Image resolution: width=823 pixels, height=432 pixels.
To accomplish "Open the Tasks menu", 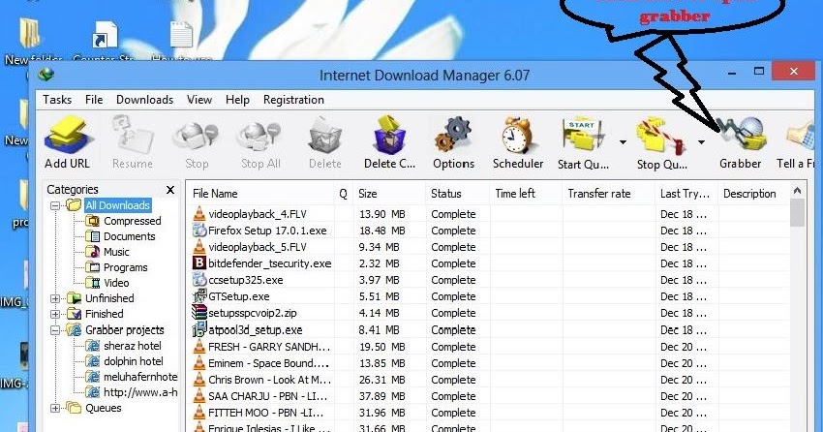I will pyautogui.click(x=57, y=100).
